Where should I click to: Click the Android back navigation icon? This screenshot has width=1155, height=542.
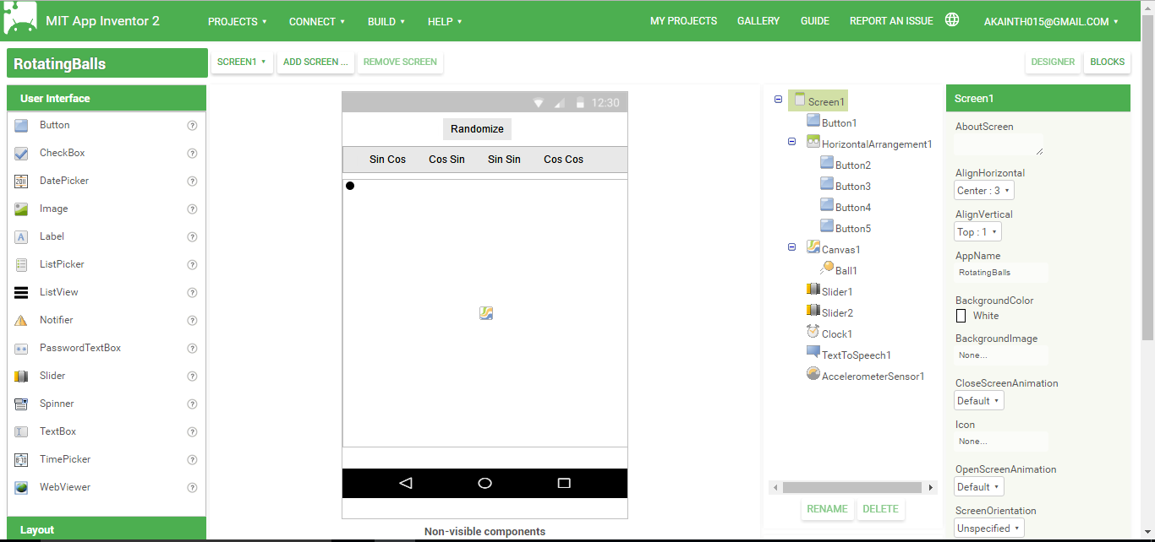pos(405,483)
